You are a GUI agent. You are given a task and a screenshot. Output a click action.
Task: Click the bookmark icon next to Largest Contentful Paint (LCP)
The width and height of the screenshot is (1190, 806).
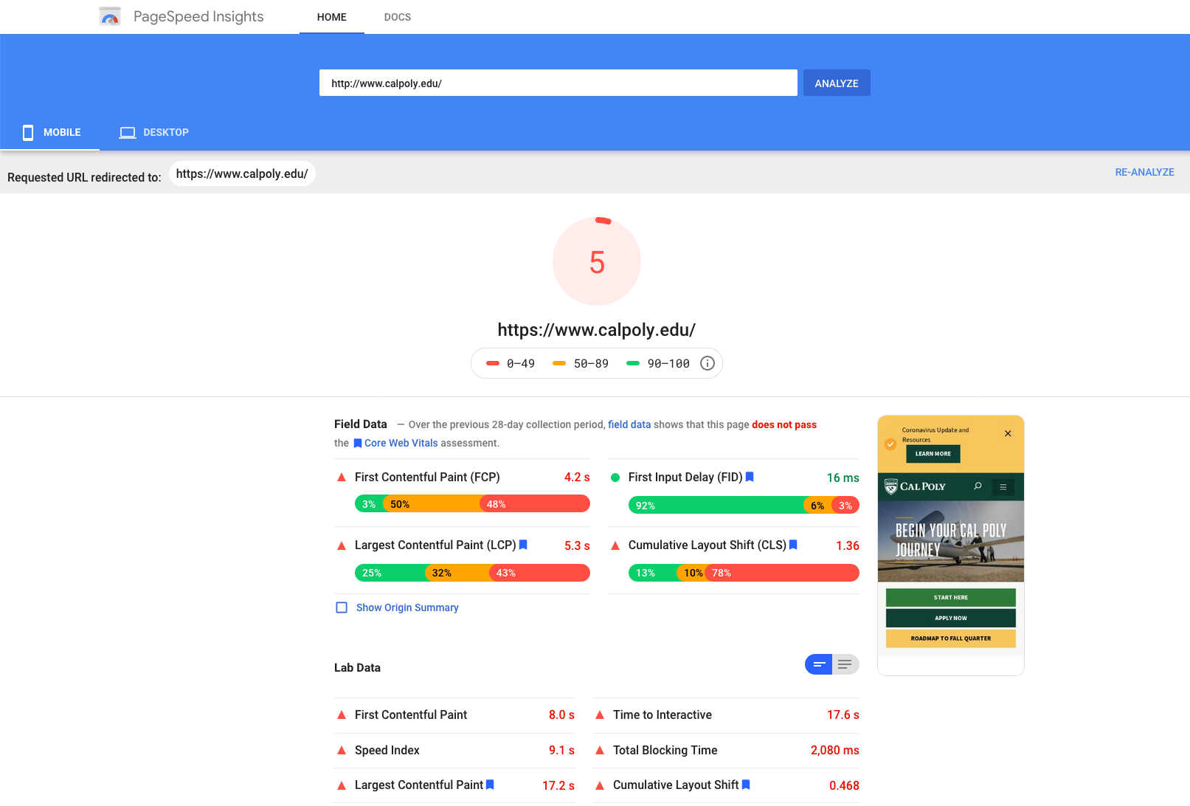(x=523, y=545)
